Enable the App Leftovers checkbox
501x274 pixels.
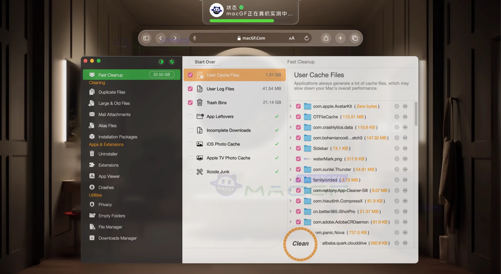point(190,116)
